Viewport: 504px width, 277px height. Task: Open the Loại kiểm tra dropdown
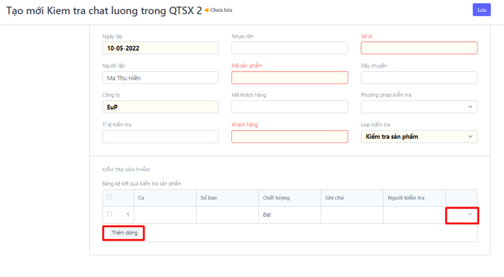click(419, 136)
